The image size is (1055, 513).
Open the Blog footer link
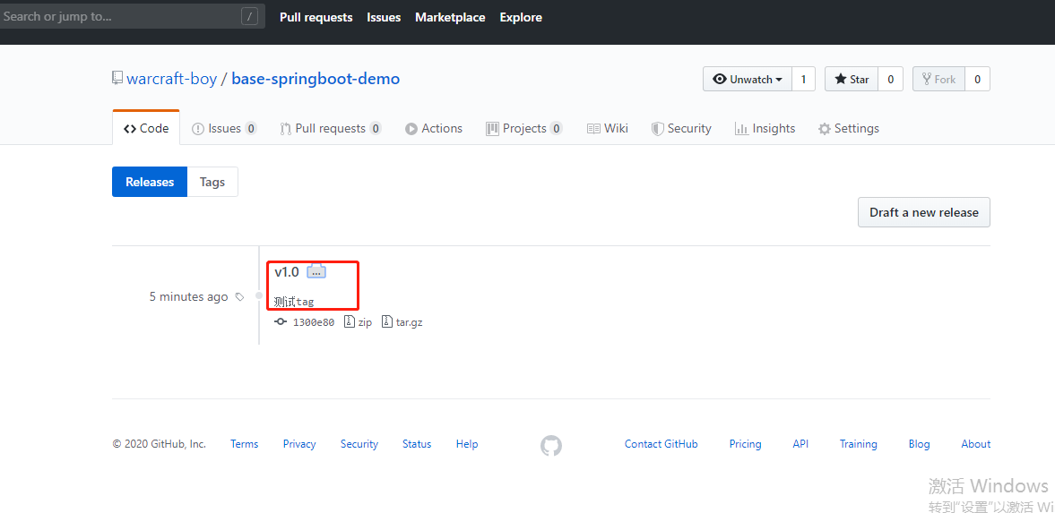[x=919, y=444]
